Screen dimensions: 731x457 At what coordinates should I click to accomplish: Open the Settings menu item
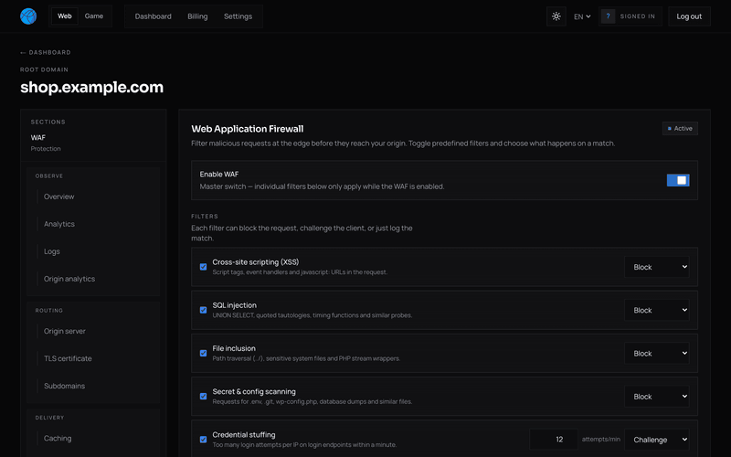pyautogui.click(x=238, y=16)
